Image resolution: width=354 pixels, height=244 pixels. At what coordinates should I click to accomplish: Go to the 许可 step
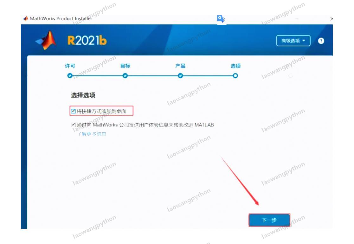(70, 66)
